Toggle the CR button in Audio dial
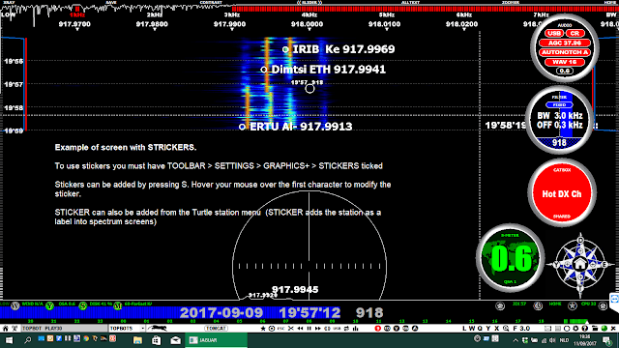The width and height of the screenshot is (619, 348). click(575, 34)
